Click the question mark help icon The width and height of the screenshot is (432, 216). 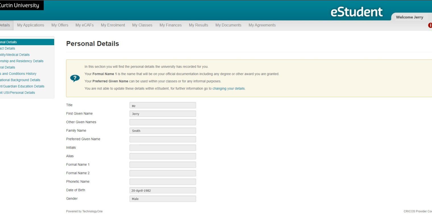[75, 78]
